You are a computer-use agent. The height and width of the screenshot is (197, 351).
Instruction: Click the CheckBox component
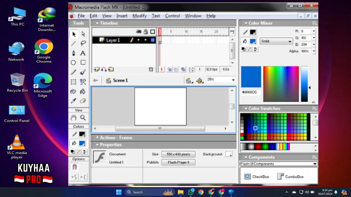[x=257, y=177]
